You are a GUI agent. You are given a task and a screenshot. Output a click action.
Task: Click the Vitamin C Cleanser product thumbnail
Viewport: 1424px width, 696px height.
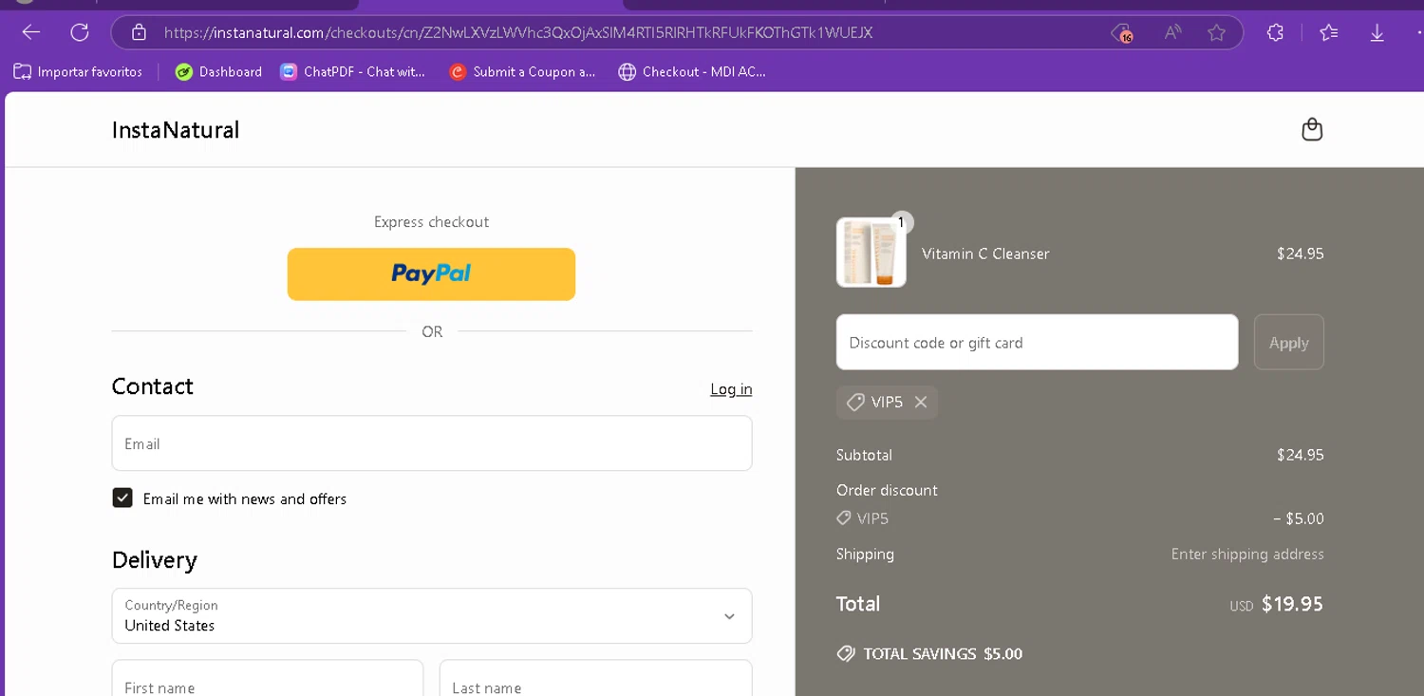[x=871, y=253]
